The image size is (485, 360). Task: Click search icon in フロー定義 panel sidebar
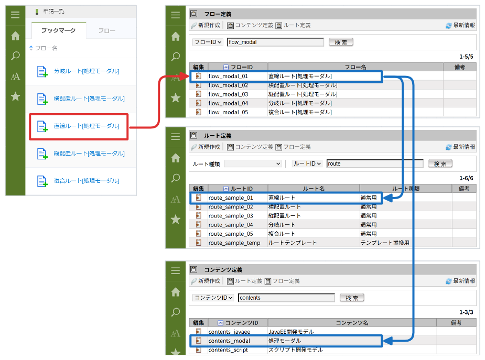coord(175,57)
